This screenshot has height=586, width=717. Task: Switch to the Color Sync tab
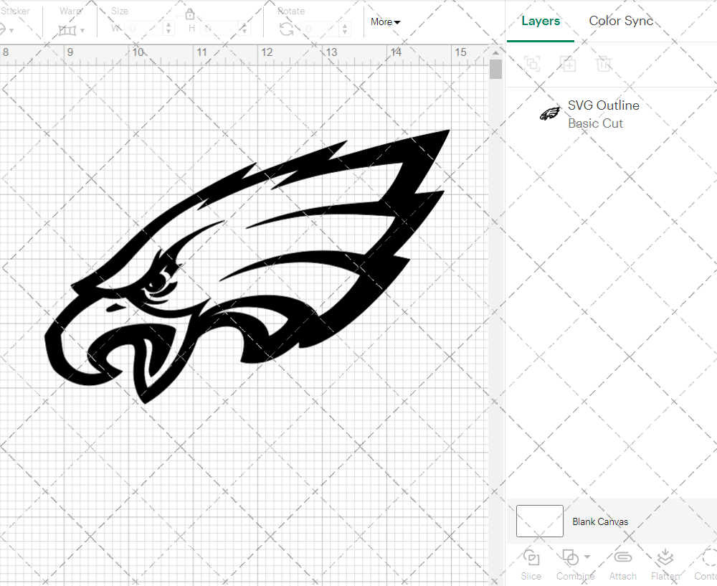coord(621,21)
